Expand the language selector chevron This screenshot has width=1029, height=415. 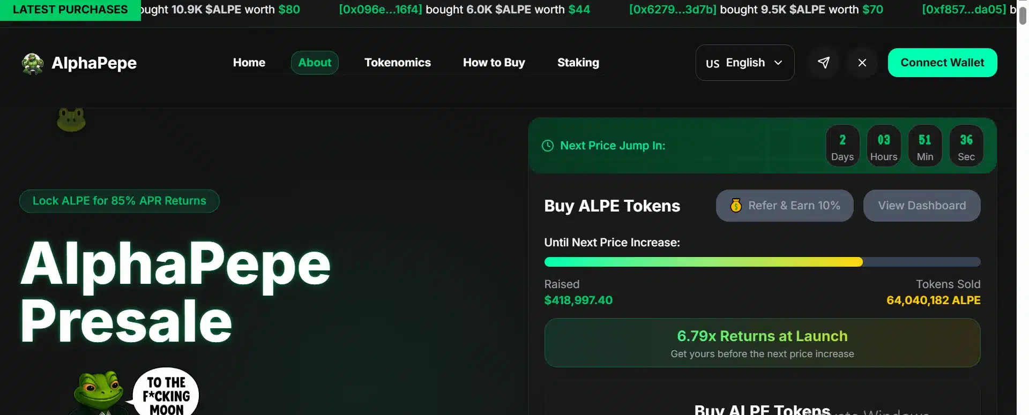click(x=779, y=63)
